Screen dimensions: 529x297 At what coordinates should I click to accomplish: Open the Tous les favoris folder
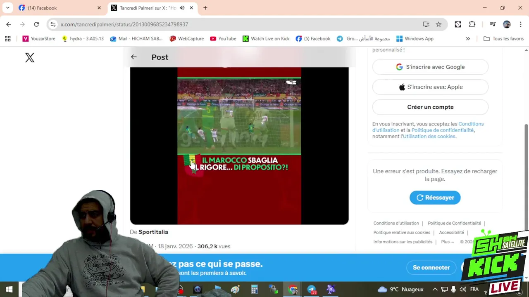[504, 39]
